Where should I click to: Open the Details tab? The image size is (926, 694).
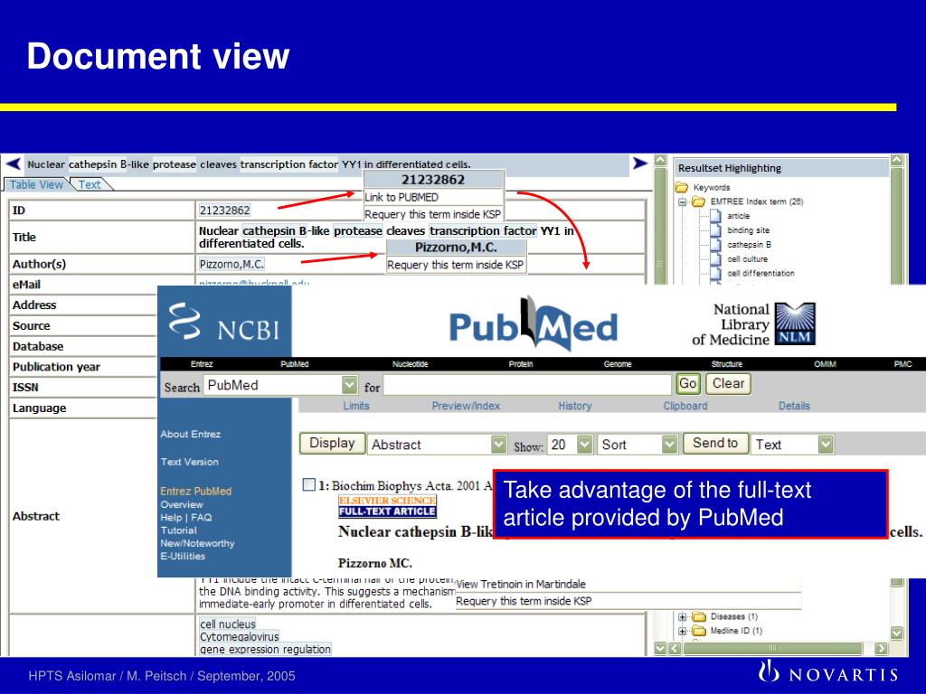pos(794,406)
